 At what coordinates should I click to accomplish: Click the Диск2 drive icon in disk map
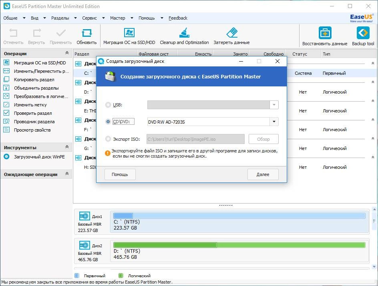point(84,245)
